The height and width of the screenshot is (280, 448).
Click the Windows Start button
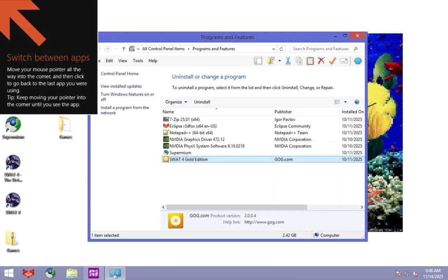(x=9, y=273)
